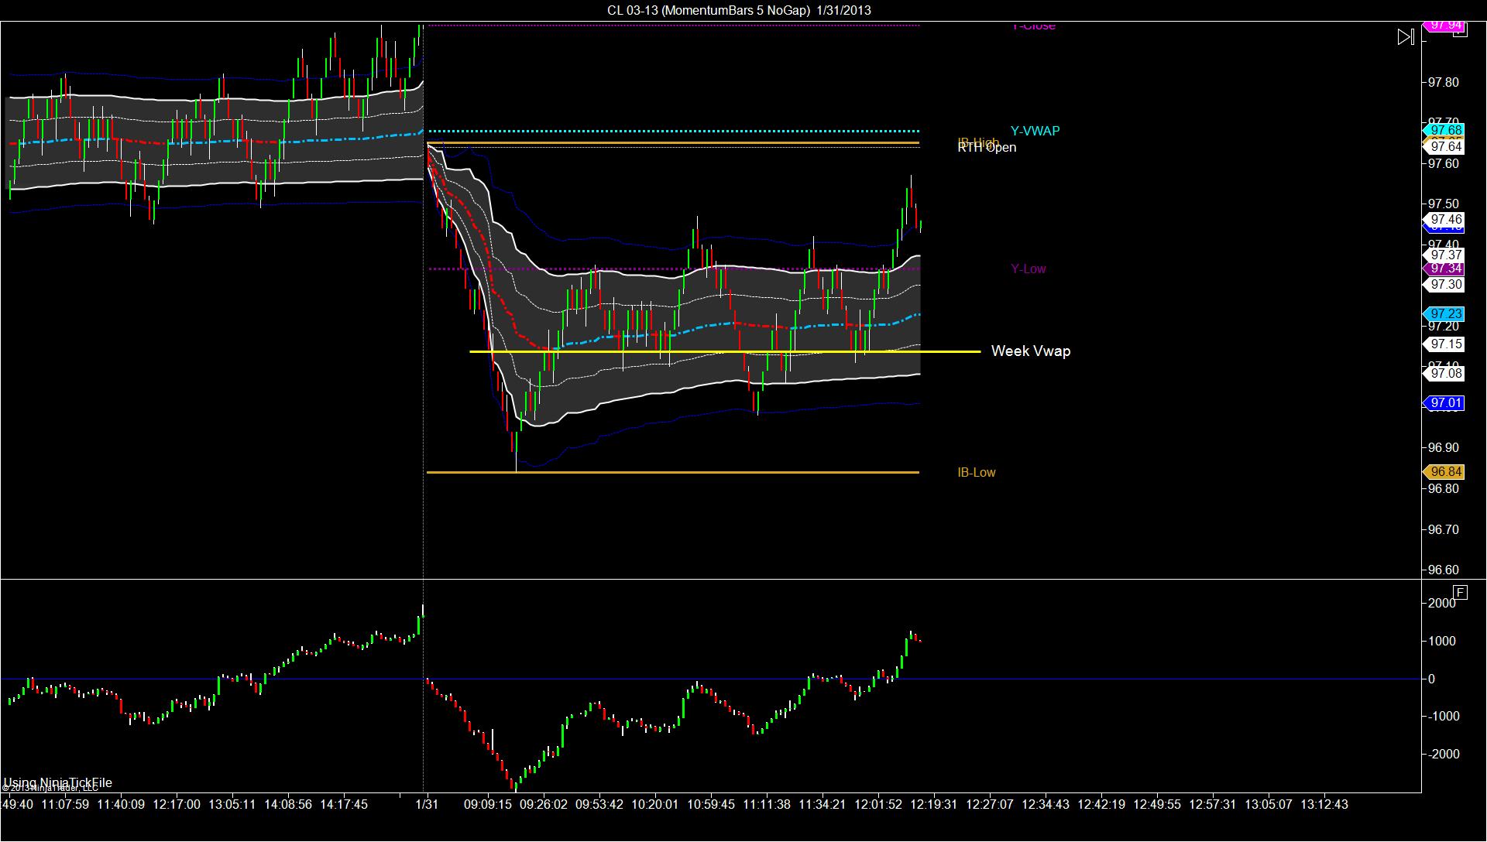Select the magenta 97.94 price marker
This screenshot has width=1487, height=842.
point(1444,26)
